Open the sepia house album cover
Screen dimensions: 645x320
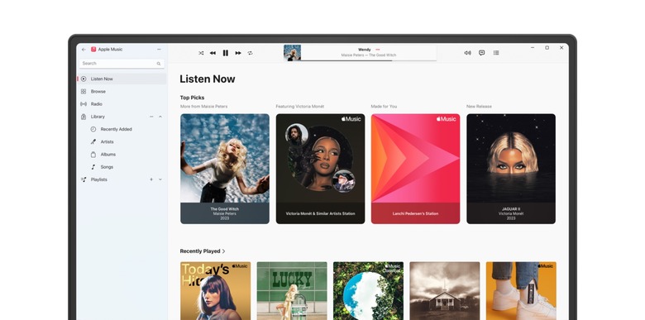[445, 291]
